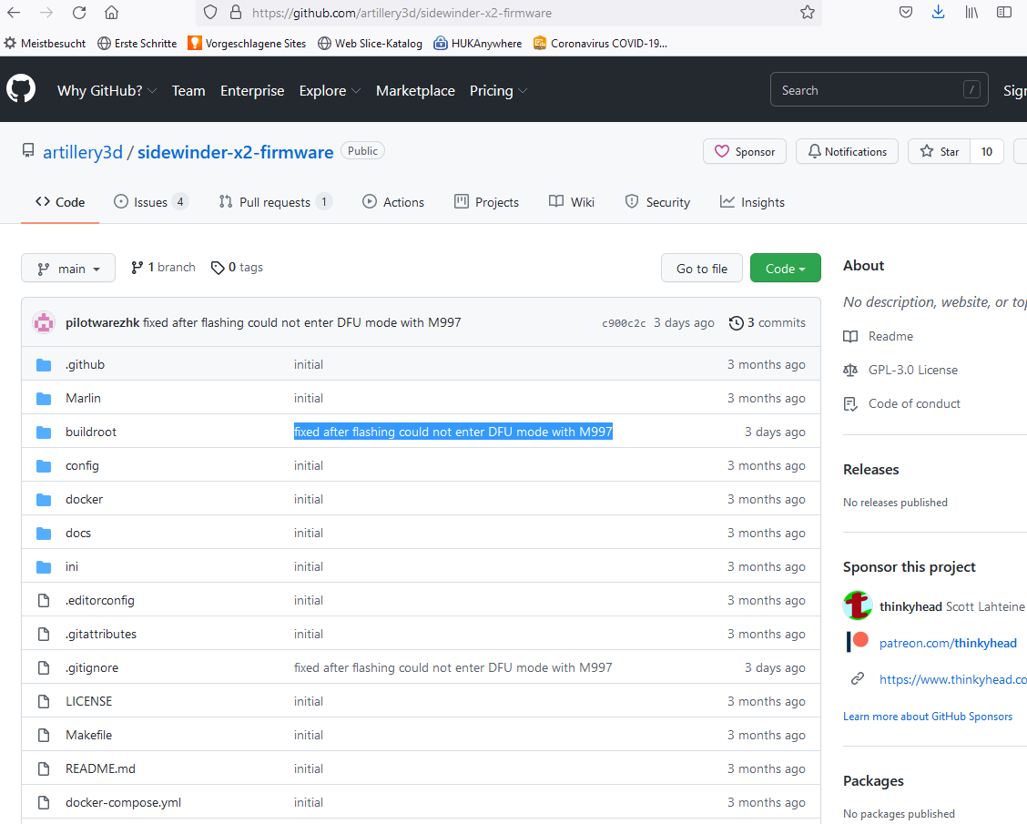Open the docs folder
This screenshot has width=1027, height=824.
78,534
